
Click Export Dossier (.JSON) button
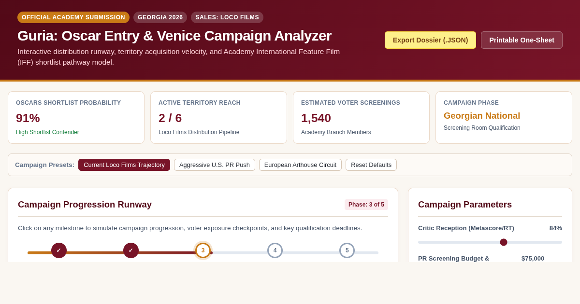click(430, 40)
